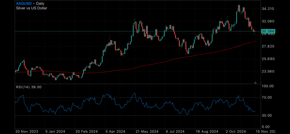Click the current price tag 30.386
The image size is (290, 134).
click(x=268, y=31)
